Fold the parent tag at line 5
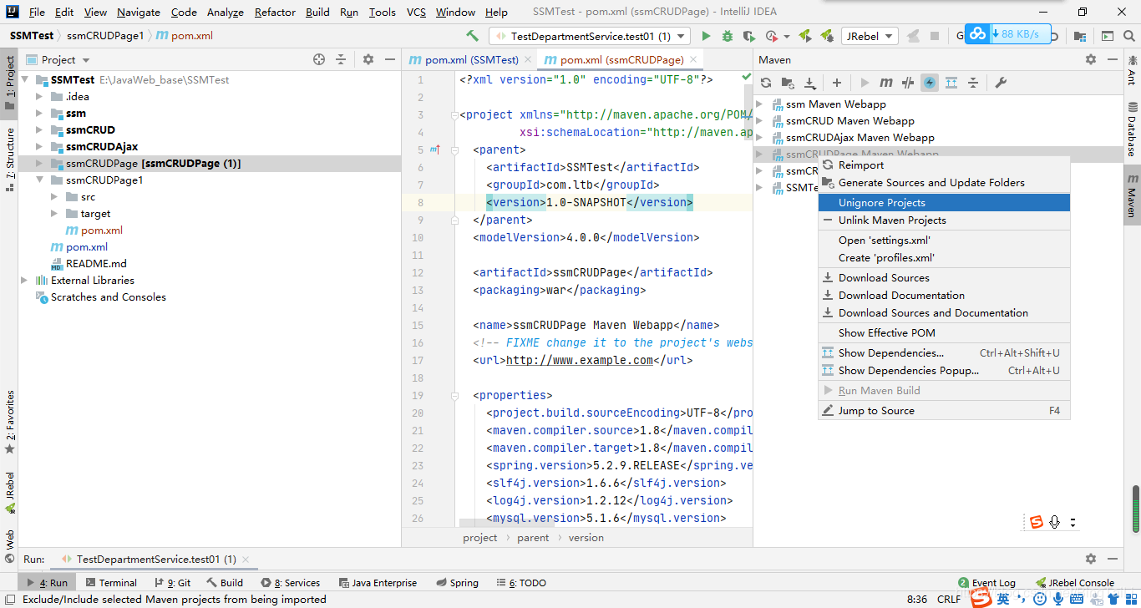Image resolution: width=1141 pixels, height=608 pixels. [x=454, y=150]
